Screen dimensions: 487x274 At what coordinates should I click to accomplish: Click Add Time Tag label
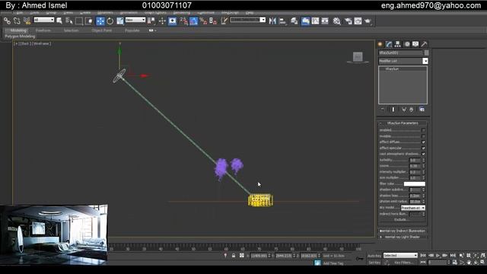click(333, 263)
